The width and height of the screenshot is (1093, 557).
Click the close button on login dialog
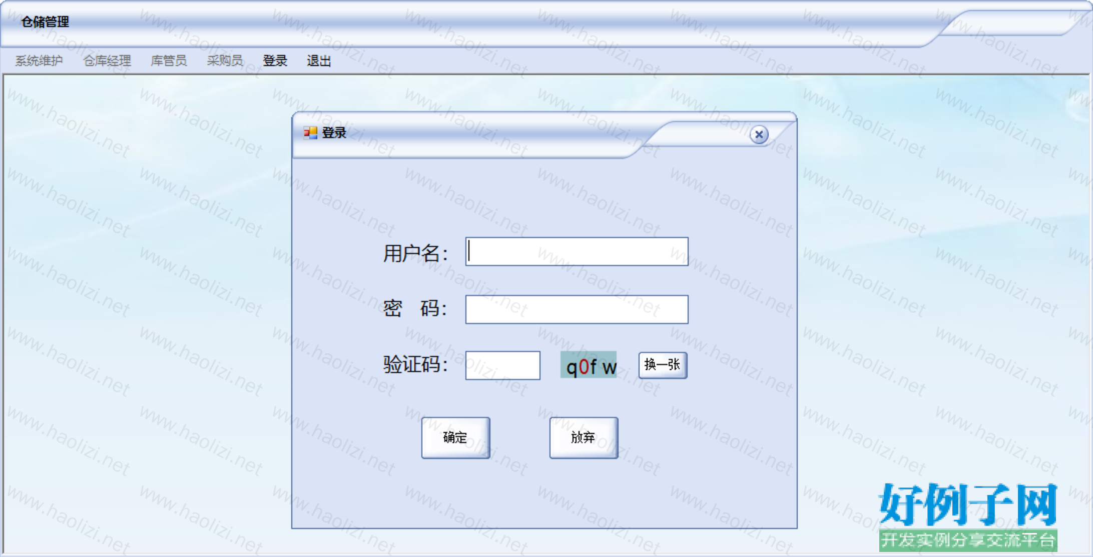click(757, 134)
